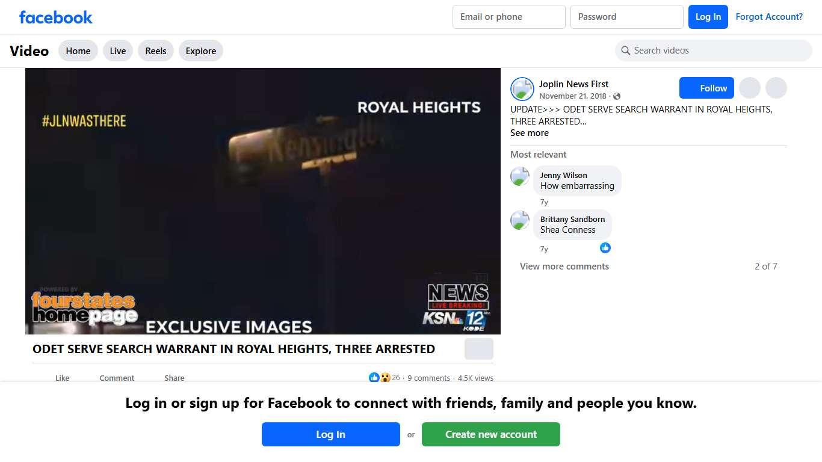822x462 pixels.
Task: Switch to the Live tab
Action: [x=118, y=51]
